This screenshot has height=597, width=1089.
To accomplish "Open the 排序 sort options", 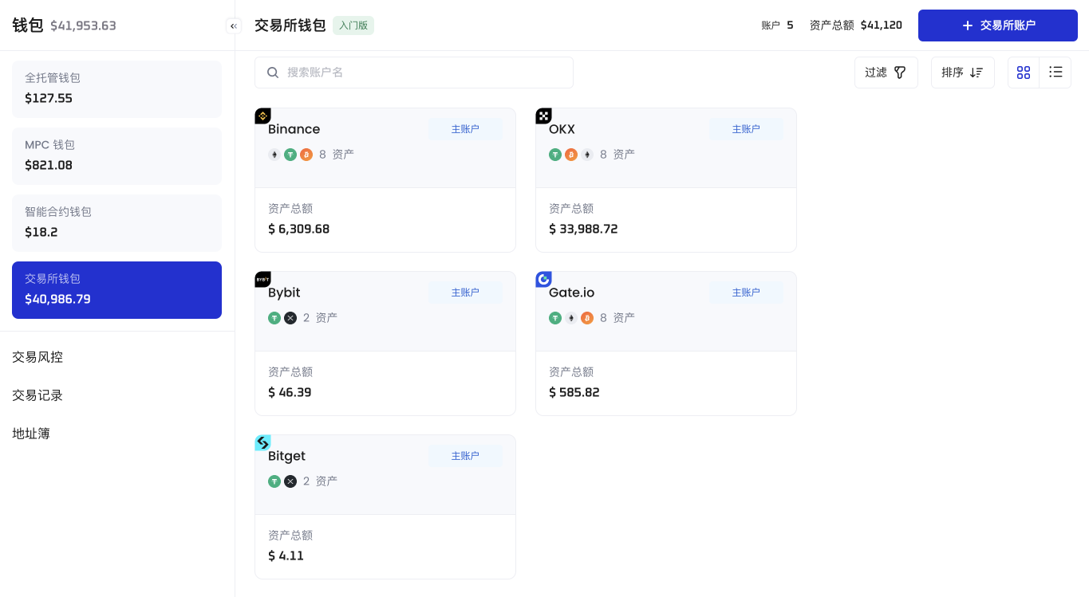I will click(x=962, y=73).
